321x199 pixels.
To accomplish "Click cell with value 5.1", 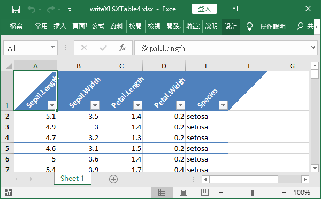I will (x=36, y=116).
